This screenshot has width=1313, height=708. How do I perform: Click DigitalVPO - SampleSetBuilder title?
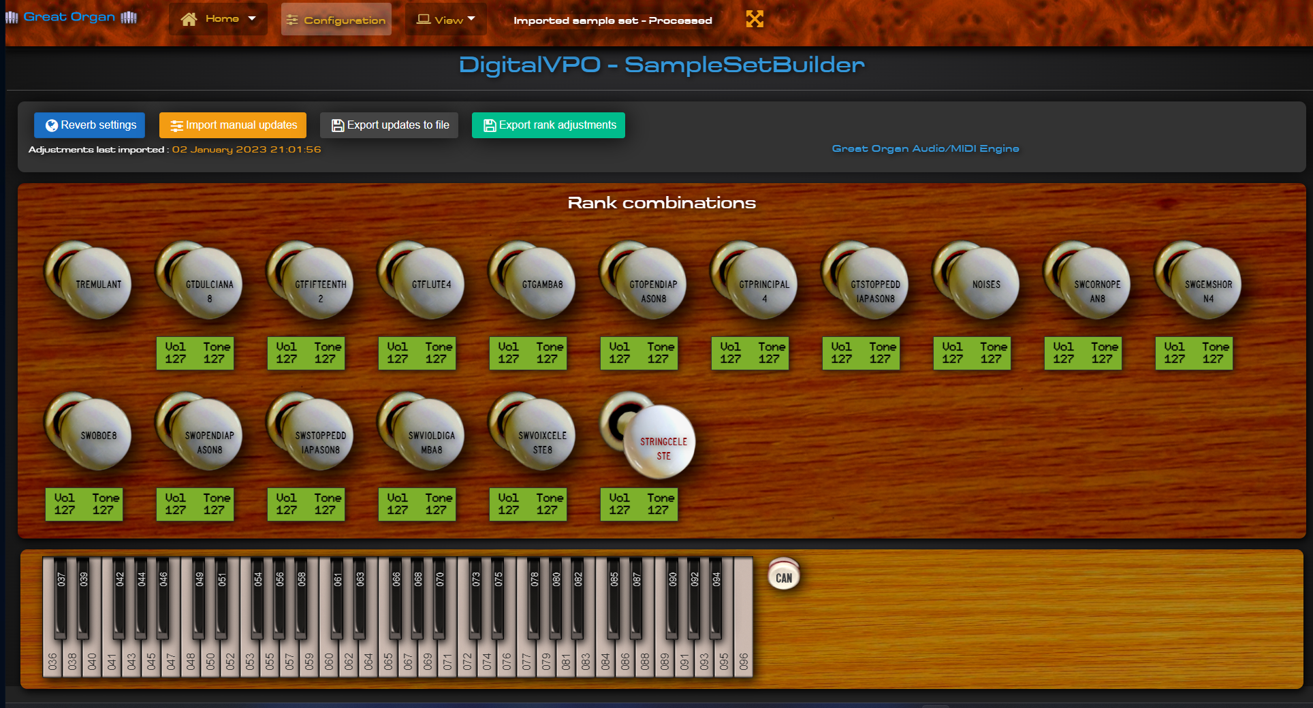[x=661, y=65]
